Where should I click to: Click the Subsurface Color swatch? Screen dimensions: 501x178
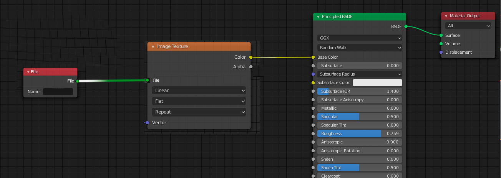[x=377, y=82]
